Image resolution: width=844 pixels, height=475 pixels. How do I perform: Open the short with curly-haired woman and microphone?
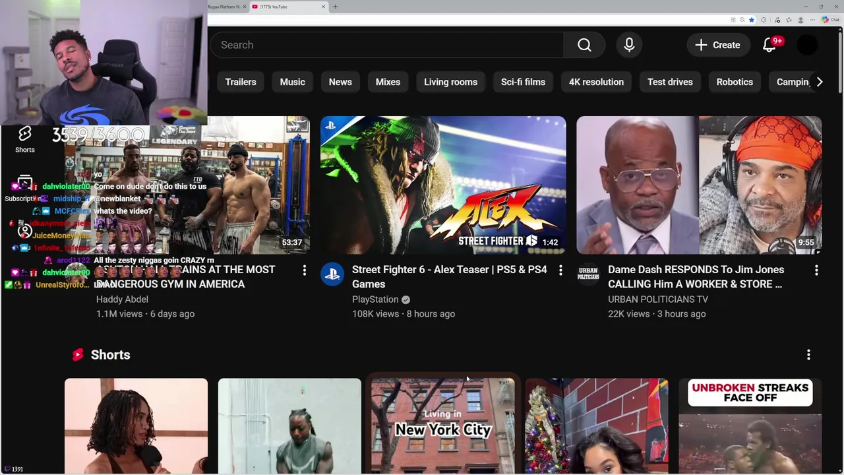(136, 426)
